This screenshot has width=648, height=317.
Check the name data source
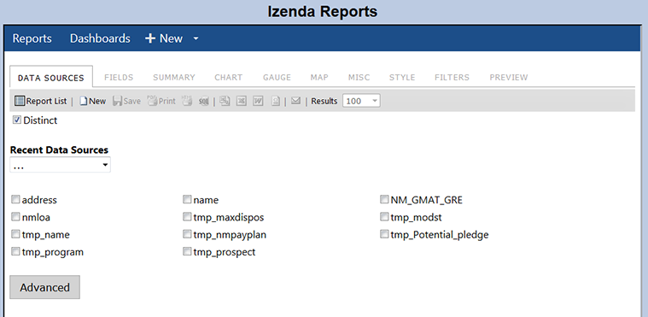pyautogui.click(x=187, y=199)
